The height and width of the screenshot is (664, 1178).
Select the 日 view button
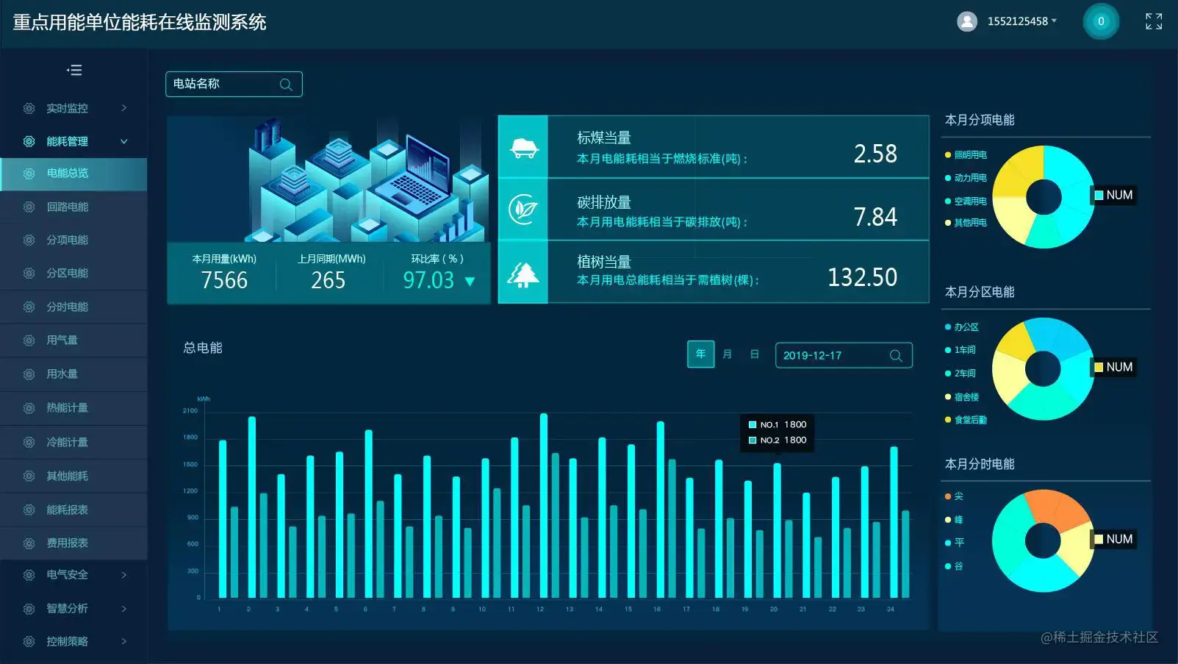click(x=754, y=354)
